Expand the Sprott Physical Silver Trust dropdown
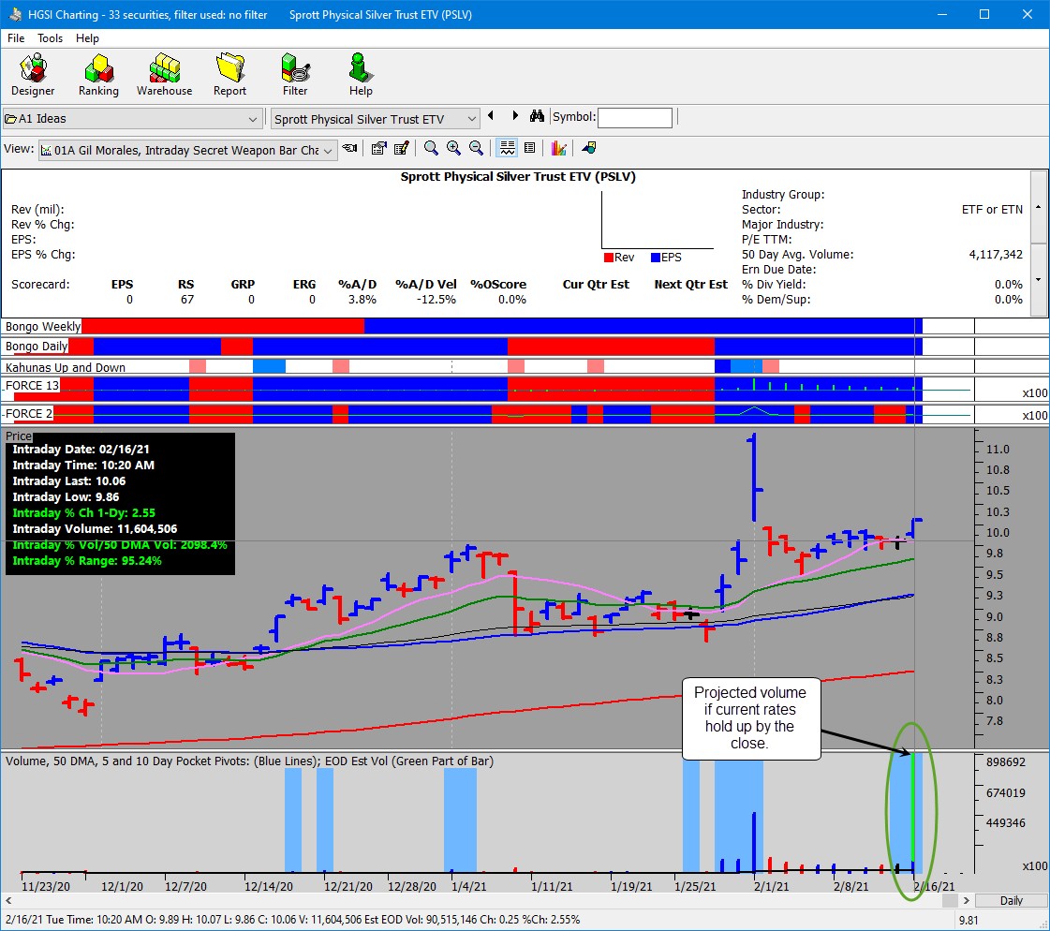Screen dimensions: 1050x931 pyautogui.click(x=471, y=119)
